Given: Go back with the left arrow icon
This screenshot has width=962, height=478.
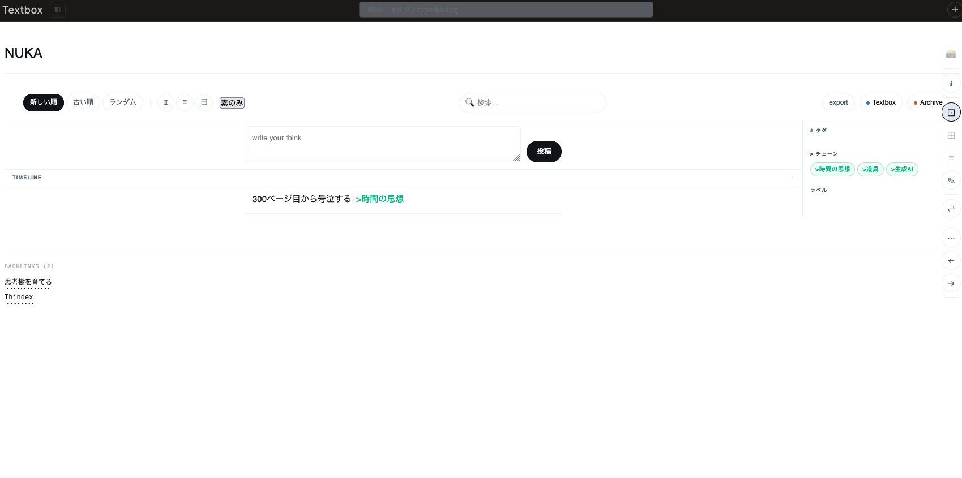Looking at the screenshot, I should [x=951, y=261].
